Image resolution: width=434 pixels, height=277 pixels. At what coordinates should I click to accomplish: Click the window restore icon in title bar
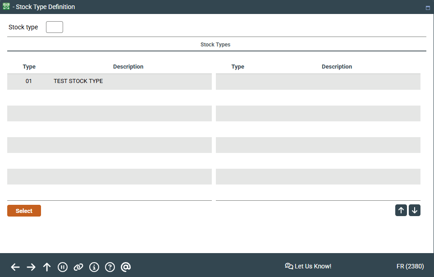[x=428, y=8]
